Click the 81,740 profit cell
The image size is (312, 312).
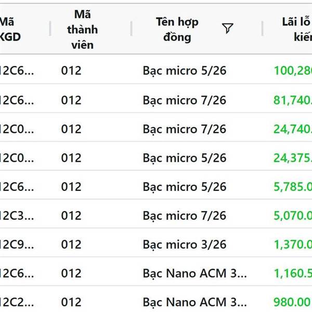pyautogui.click(x=292, y=100)
